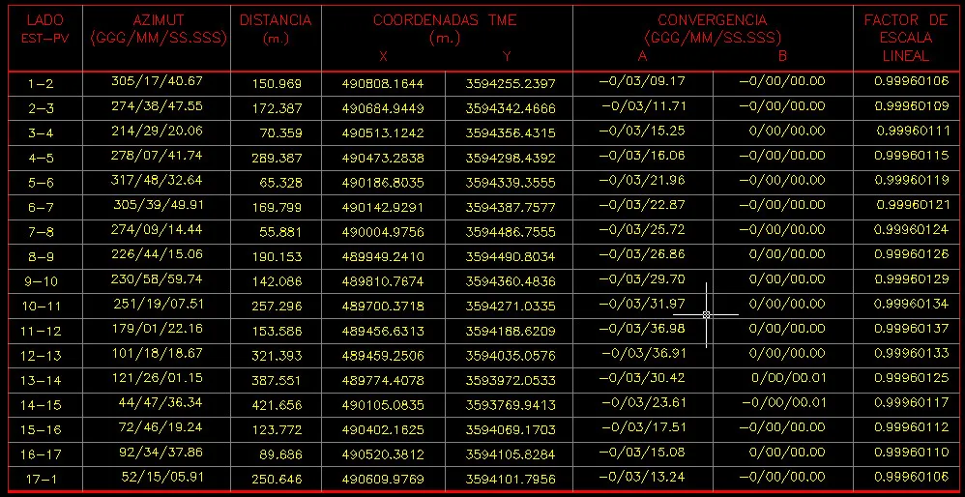Select azimuth 101/18/18.67

(157, 353)
